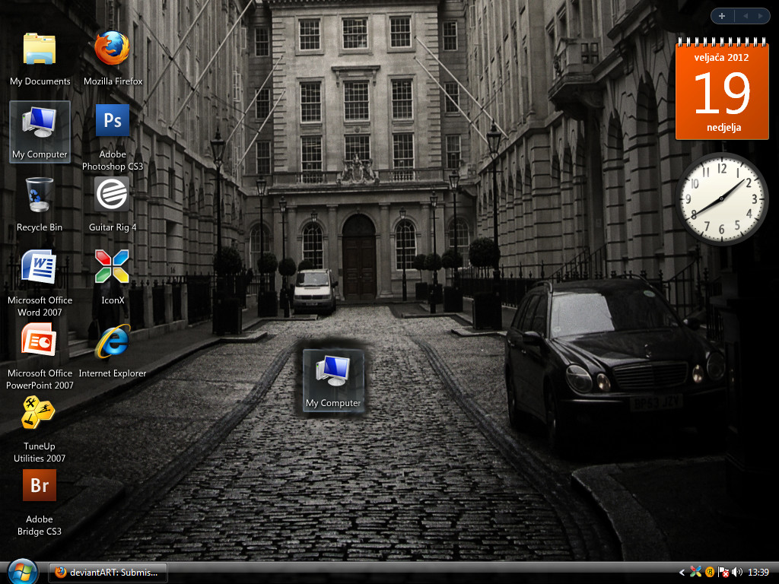This screenshot has width=779, height=584.
Task: Show hidden notification area icons
Action: click(682, 573)
